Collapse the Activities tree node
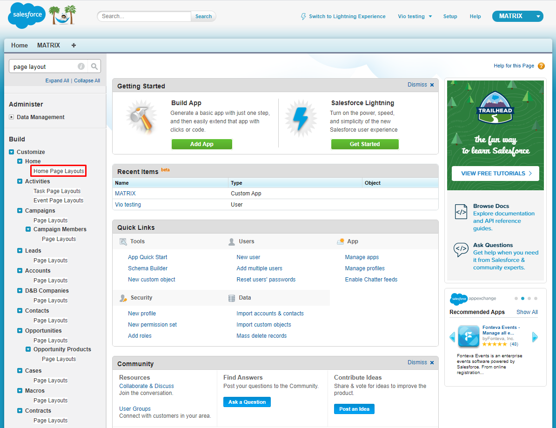 [20, 181]
